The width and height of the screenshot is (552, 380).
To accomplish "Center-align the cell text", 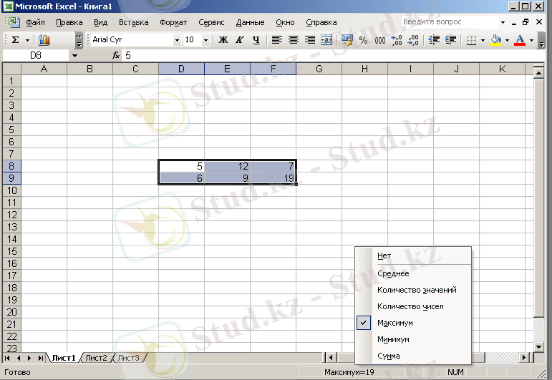I will pyautogui.click(x=293, y=40).
